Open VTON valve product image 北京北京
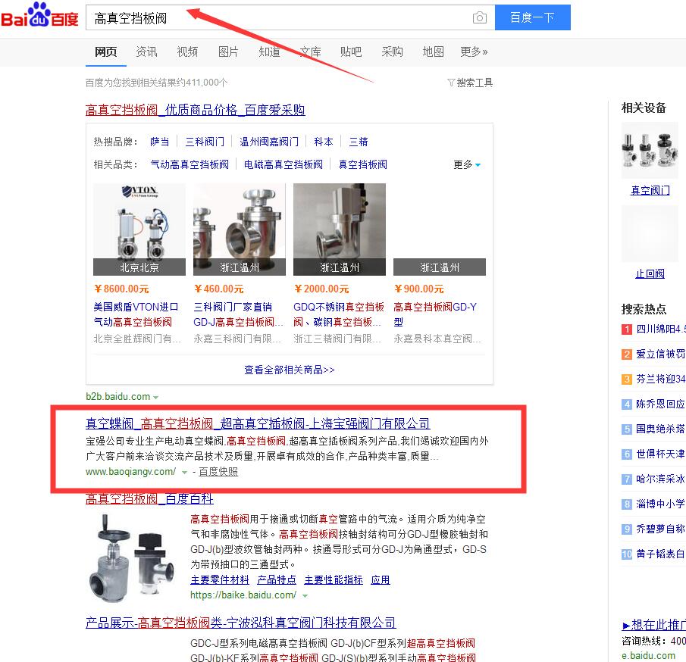Screen dimensions: 686x662 139,229
